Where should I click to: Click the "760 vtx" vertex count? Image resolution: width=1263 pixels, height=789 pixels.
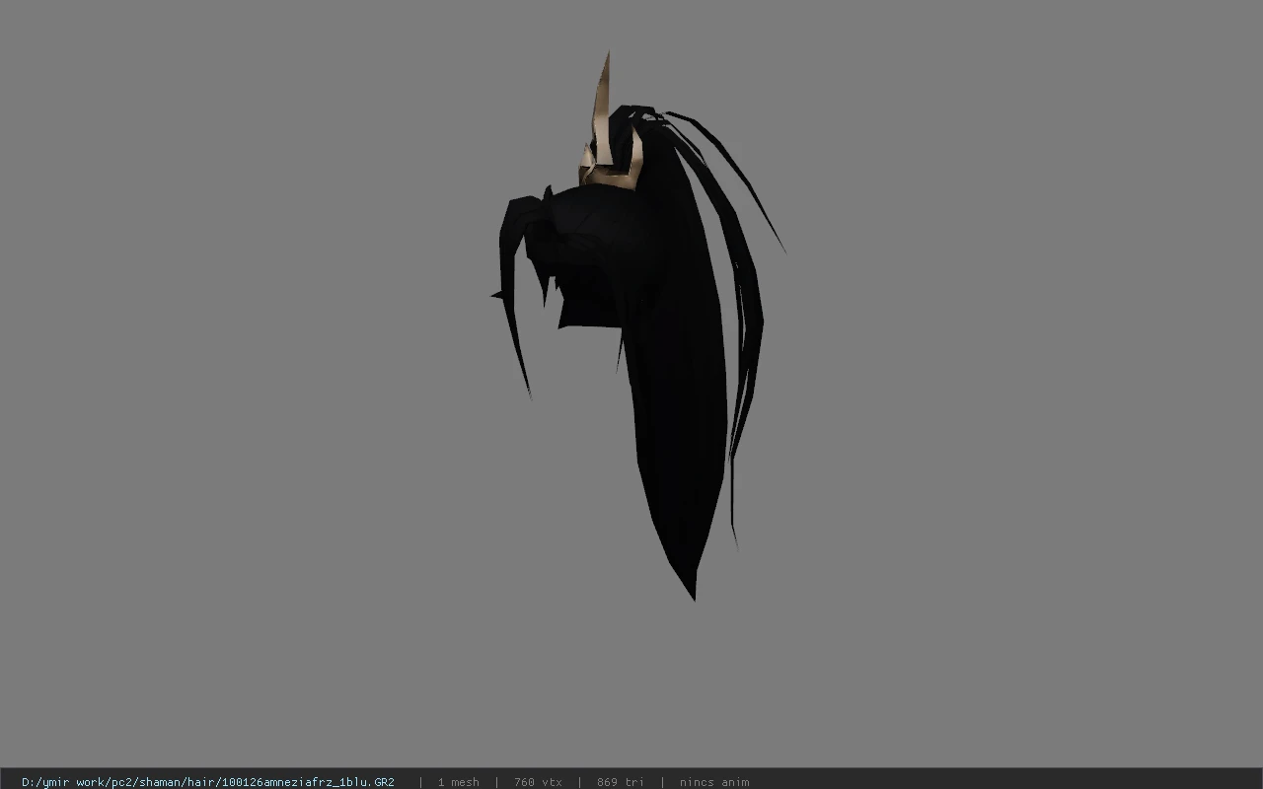tap(538, 782)
